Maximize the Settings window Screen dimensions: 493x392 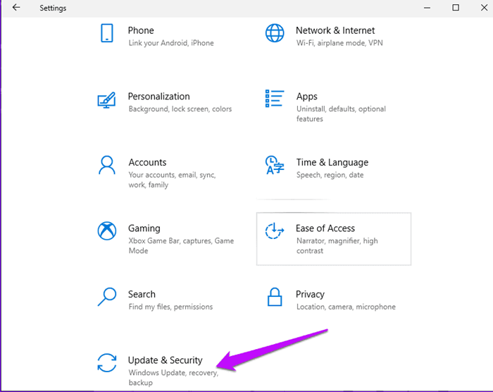[456, 8]
